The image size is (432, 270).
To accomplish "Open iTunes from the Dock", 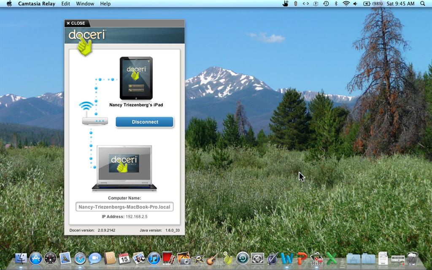I will (x=154, y=259).
